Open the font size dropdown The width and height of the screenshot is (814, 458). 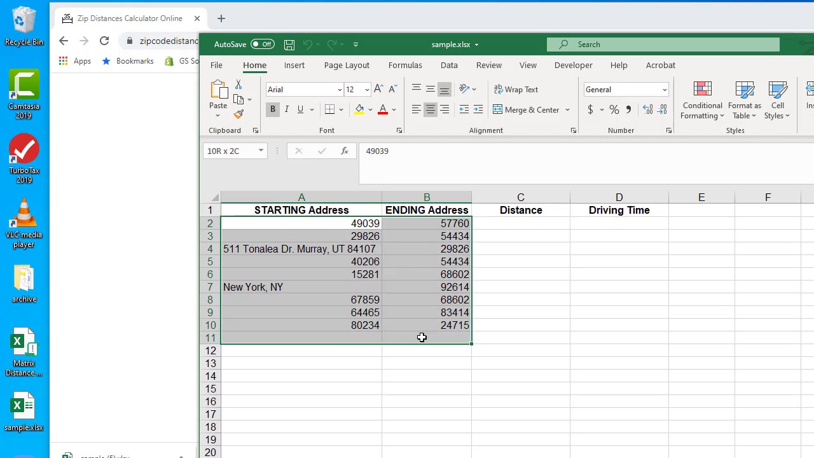pyautogui.click(x=366, y=90)
